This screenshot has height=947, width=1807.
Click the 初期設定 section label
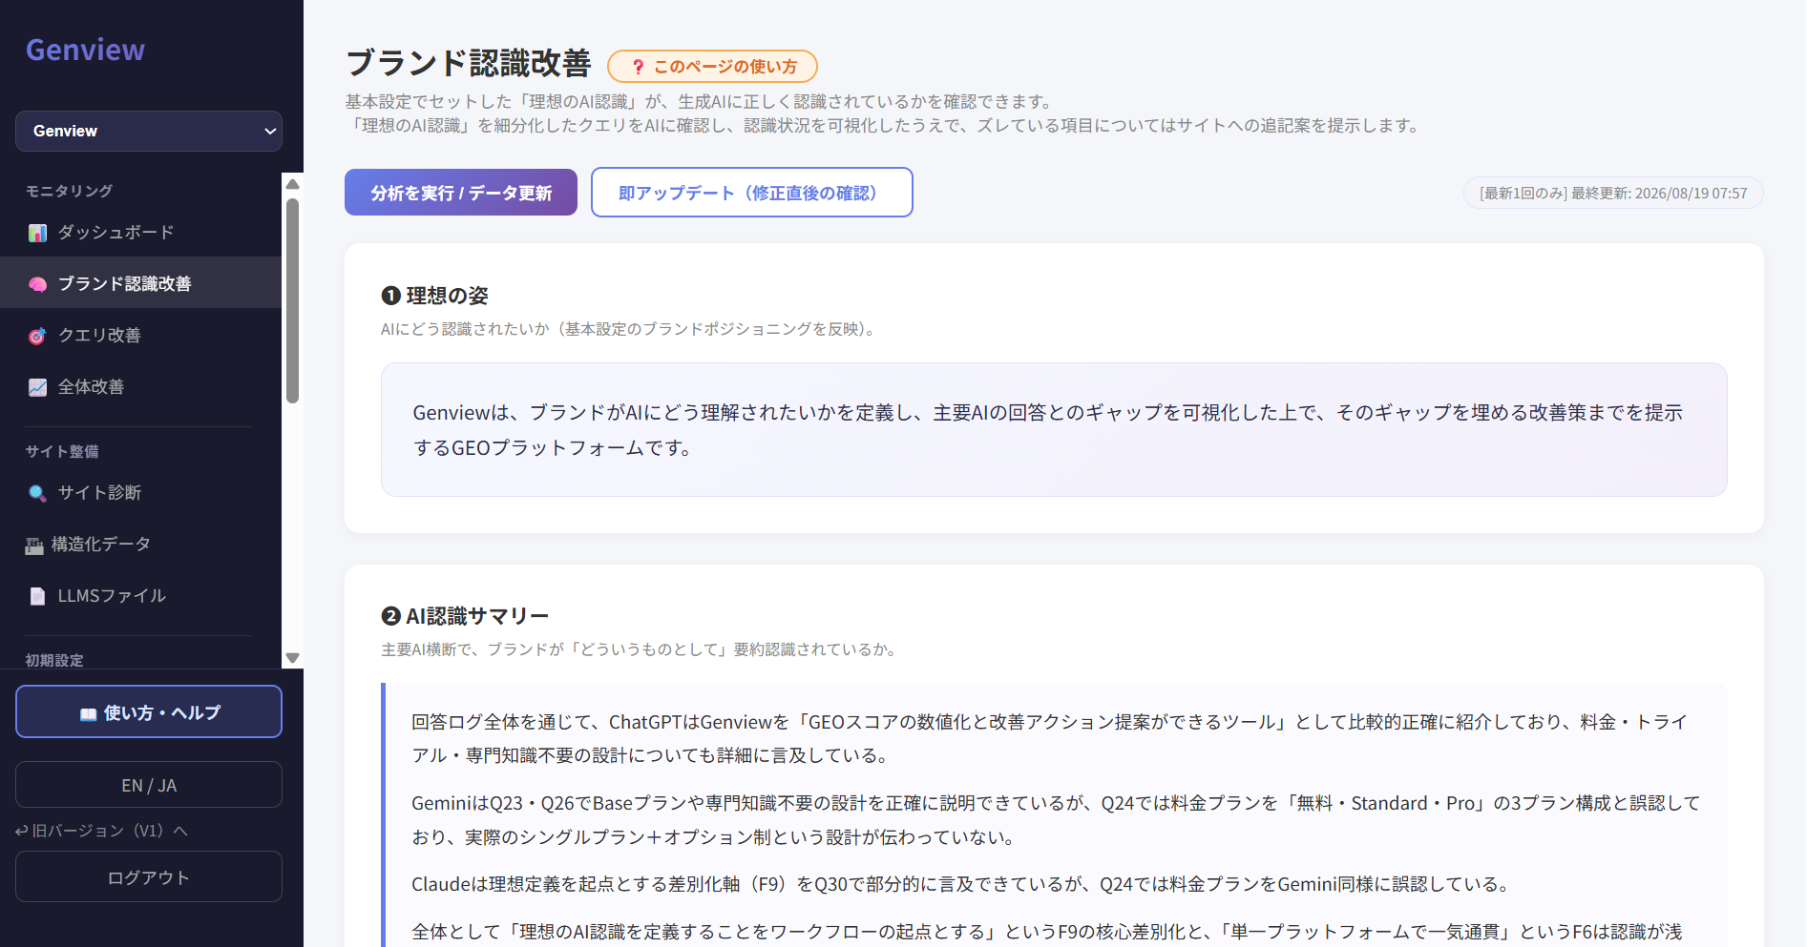click(54, 660)
